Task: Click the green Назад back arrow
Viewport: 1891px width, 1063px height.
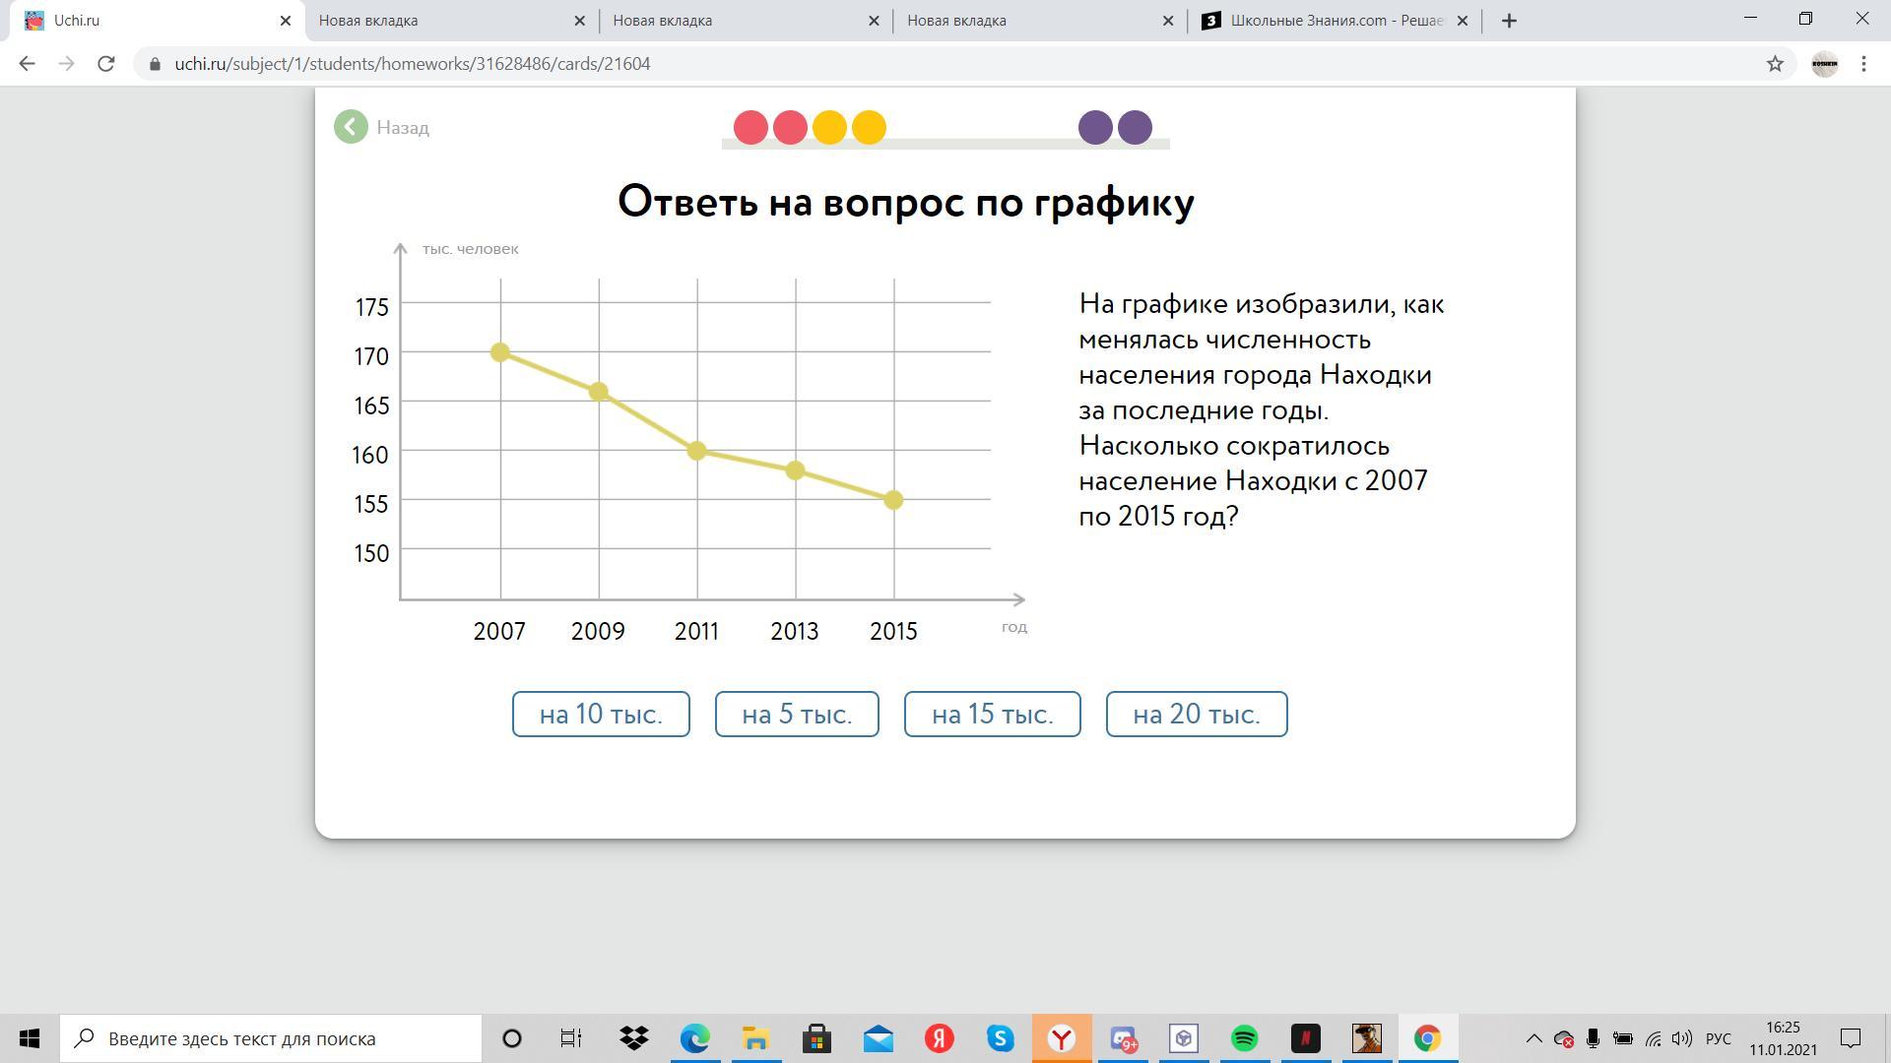Action: [351, 127]
